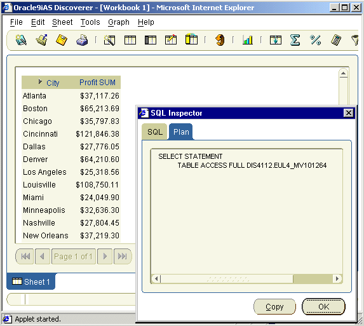Viewport: 364px width, 326px height.
Task: Select the Sheet 1 worksheet tab
Action: click(31, 282)
